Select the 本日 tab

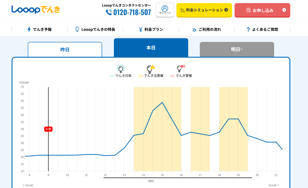(151, 48)
